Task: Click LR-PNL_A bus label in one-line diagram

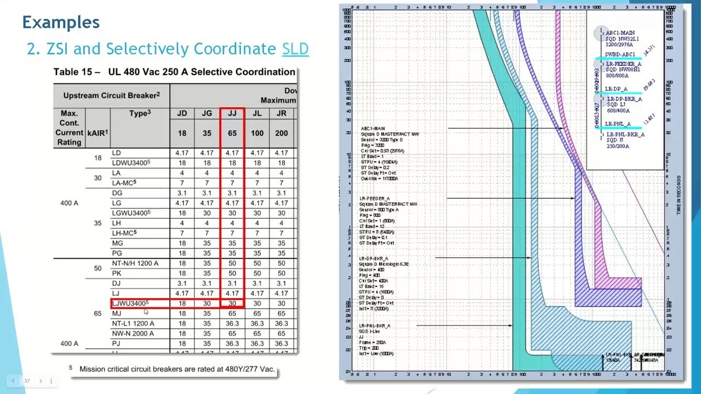Action: click(x=618, y=124)
